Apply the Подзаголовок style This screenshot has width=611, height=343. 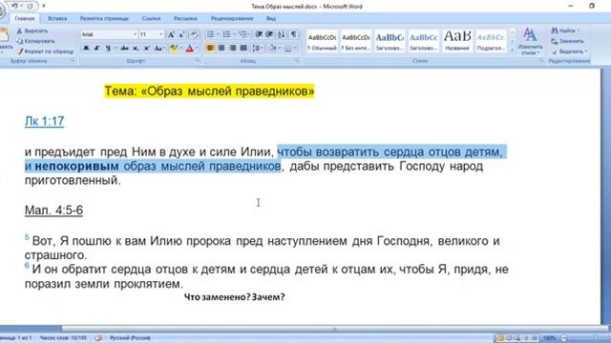coord(491,41)
